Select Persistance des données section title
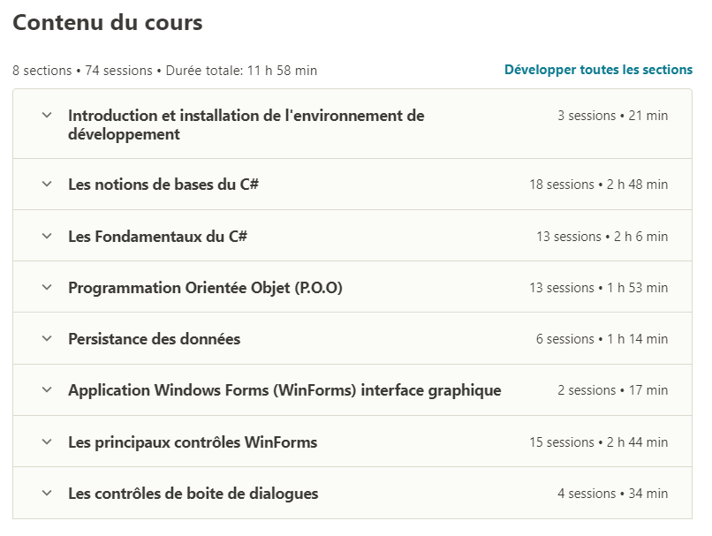The image size is (712, 536). (x=154, y=339)
